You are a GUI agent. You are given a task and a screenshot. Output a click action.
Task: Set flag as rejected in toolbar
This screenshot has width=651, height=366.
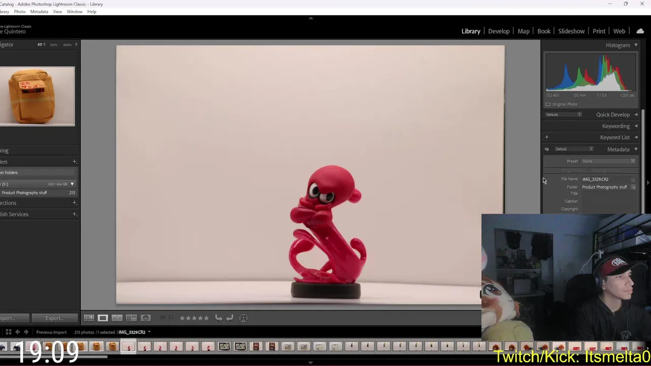[x=171, y=318]
